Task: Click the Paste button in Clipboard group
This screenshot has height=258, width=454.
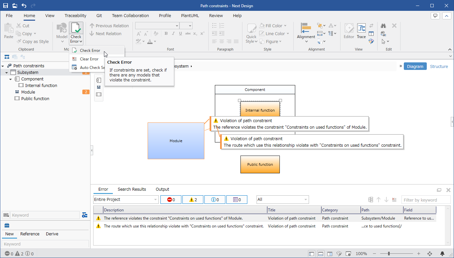Action: tap(9, 32)
